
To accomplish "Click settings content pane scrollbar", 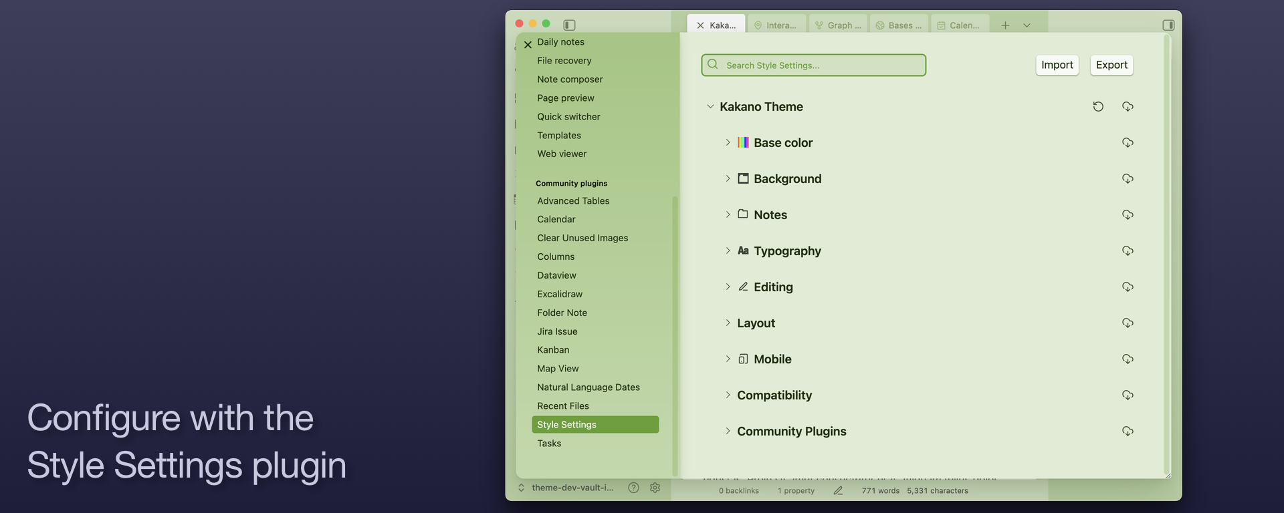I will point(1167,254).
